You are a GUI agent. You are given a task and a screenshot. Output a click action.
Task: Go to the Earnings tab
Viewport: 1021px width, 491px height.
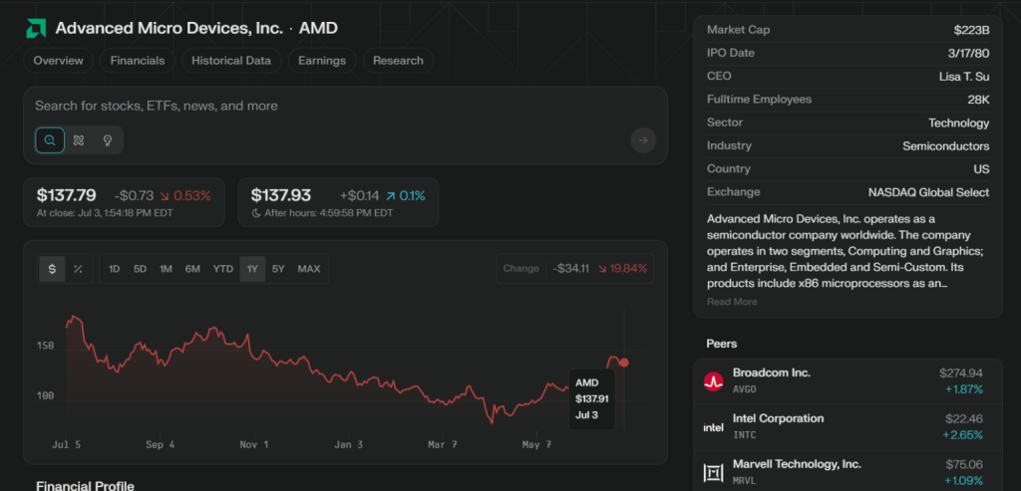[322, 61]
